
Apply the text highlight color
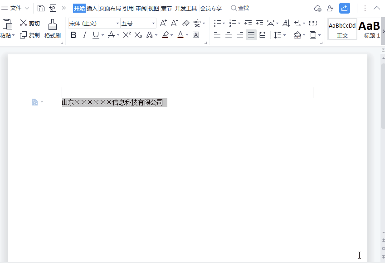tap(166, 35)
